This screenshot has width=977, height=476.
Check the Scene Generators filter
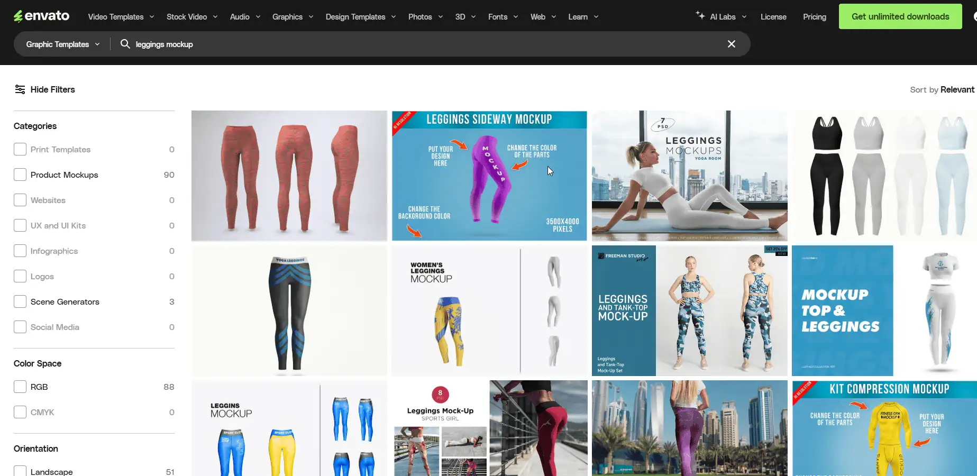click(20, 301)
